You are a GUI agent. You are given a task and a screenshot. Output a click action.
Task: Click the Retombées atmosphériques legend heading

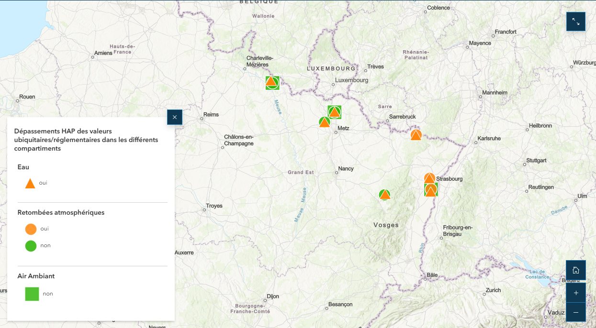(61, 212)
